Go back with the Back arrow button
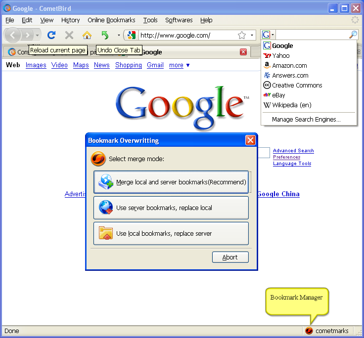364x338 pixels. 12,35
